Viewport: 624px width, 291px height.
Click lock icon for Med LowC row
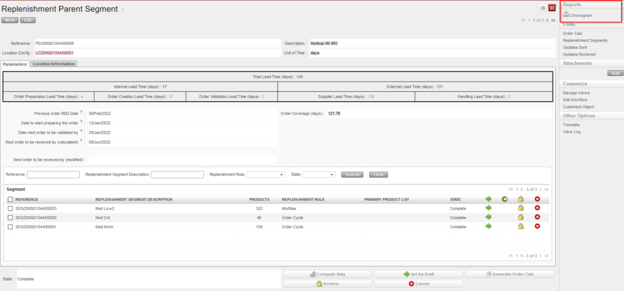[x=520, y=208]
